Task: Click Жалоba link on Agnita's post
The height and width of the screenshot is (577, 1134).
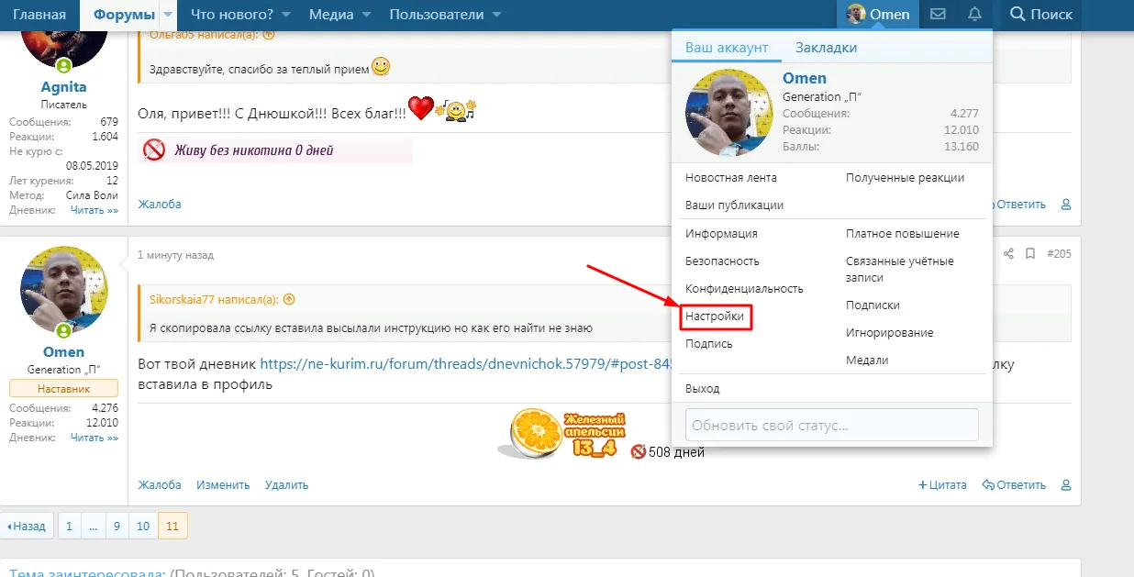Action: pyautogui.click(x=160, y=205)
